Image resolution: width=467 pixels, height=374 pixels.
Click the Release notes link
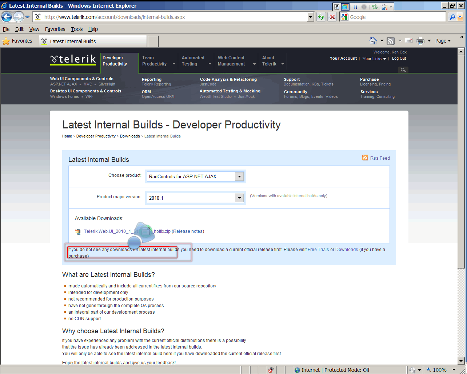(188, 231)
